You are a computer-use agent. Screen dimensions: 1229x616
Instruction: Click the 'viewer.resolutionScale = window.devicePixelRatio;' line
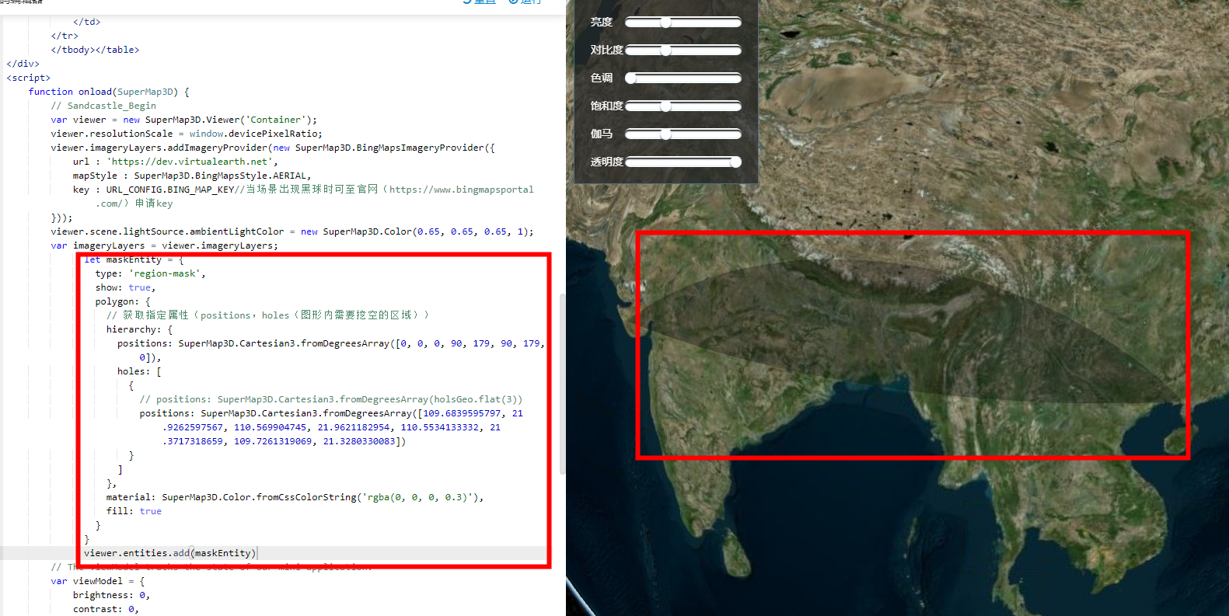[187, 134]
